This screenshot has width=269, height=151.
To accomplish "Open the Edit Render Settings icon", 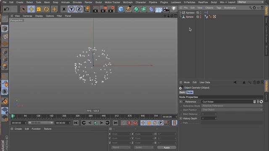I will [111, 9].
